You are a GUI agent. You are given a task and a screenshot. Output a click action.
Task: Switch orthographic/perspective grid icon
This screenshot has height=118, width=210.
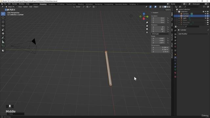click(147, 32)
